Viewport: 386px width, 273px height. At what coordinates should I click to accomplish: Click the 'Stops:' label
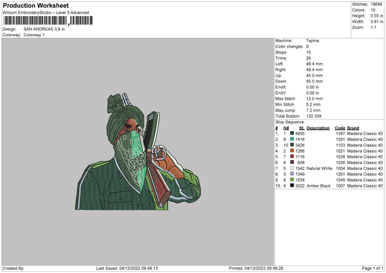click(x=281, y=52)
